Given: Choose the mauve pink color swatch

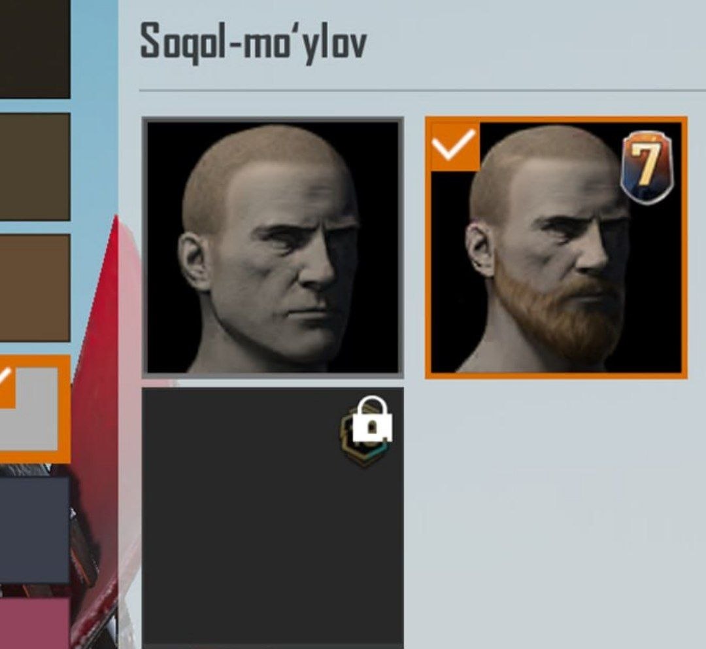Looking at the screenshot, I should [35, 623].
